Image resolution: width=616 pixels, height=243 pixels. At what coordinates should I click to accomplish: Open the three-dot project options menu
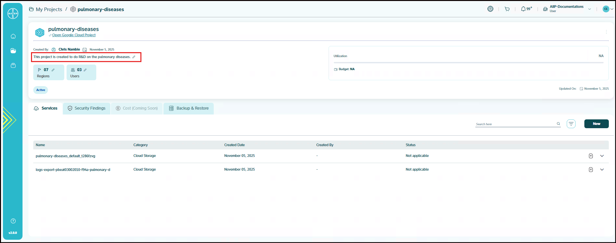click(606, 32)
